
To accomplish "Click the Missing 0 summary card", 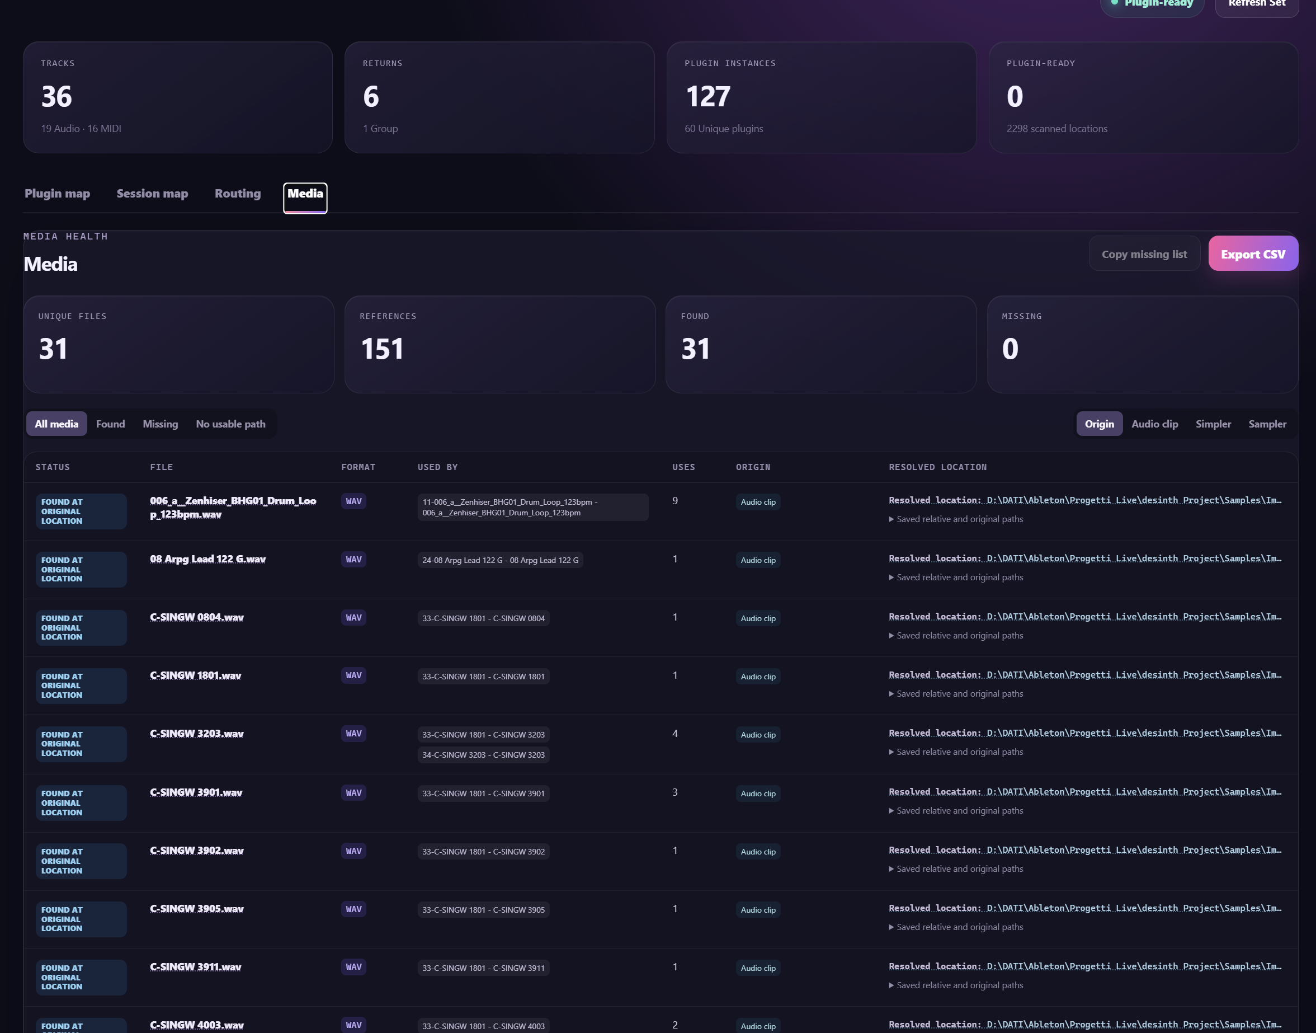I will coord(1143,344).
